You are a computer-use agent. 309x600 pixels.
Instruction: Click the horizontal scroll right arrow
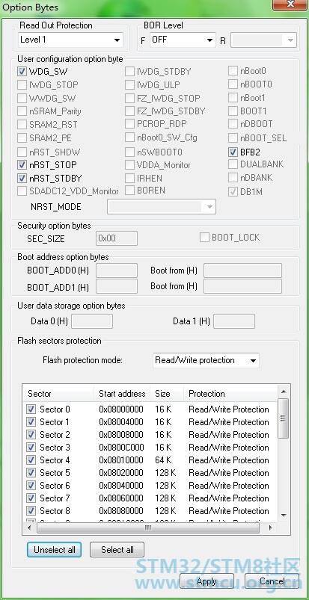point(270,528)
